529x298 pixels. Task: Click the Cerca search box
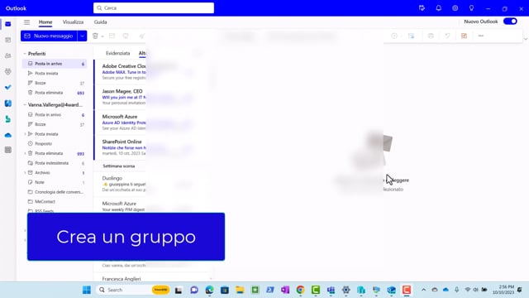[154, 7]
